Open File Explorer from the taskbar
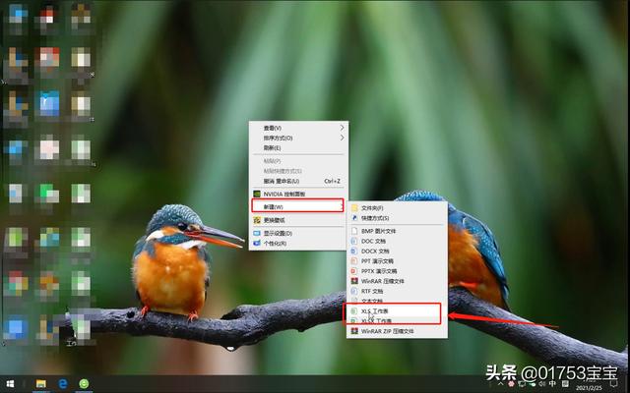 (x=41, y=382)
